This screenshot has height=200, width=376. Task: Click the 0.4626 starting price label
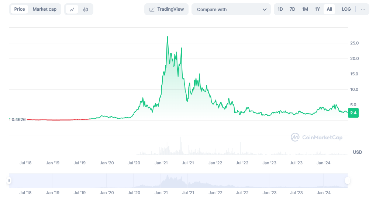click(18, 119)
